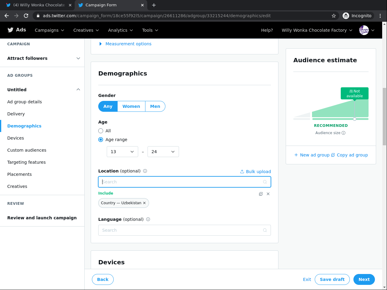Image resolution: width=387 pixels, height=290 pixels.
Task: Open minimum age dropdown showing 13
Action: click(x=122, y=152)
